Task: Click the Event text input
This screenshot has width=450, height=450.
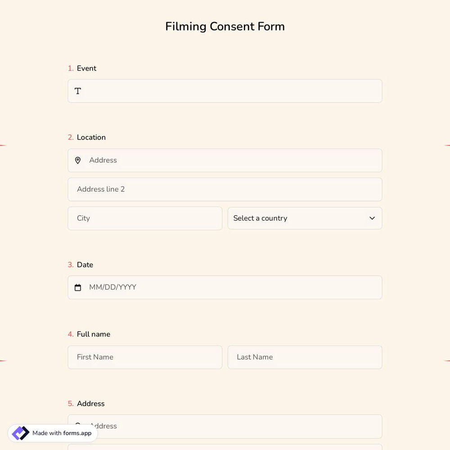Action: [x=225, y=91]
